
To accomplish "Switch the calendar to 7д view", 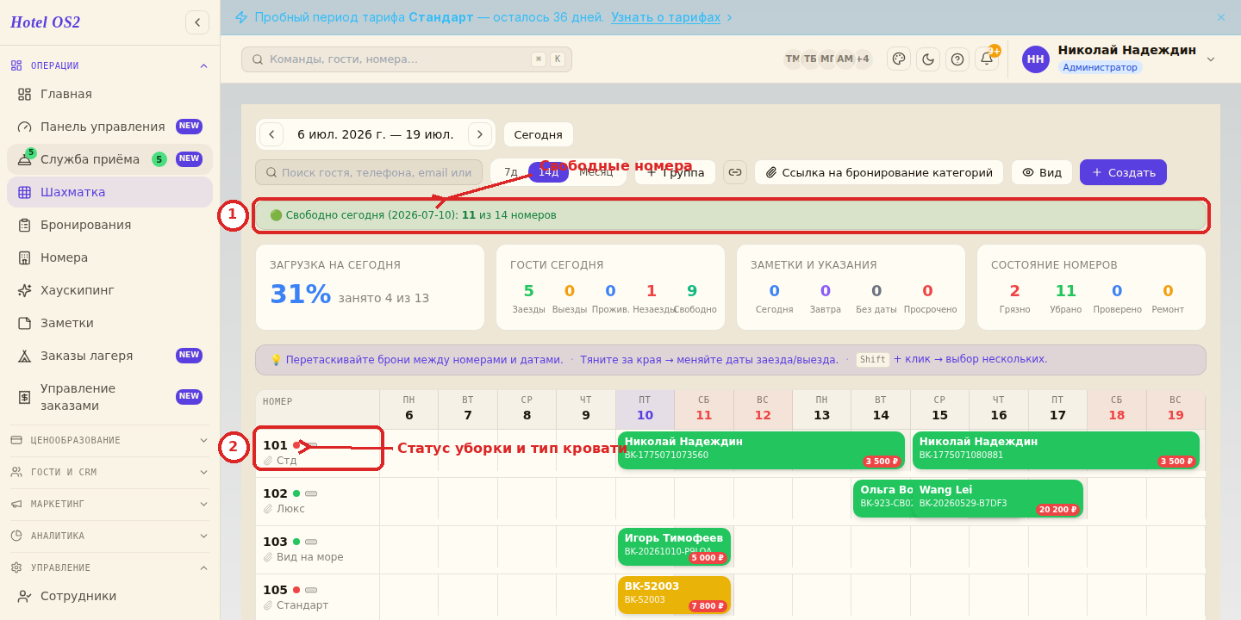I will [510, 172].
